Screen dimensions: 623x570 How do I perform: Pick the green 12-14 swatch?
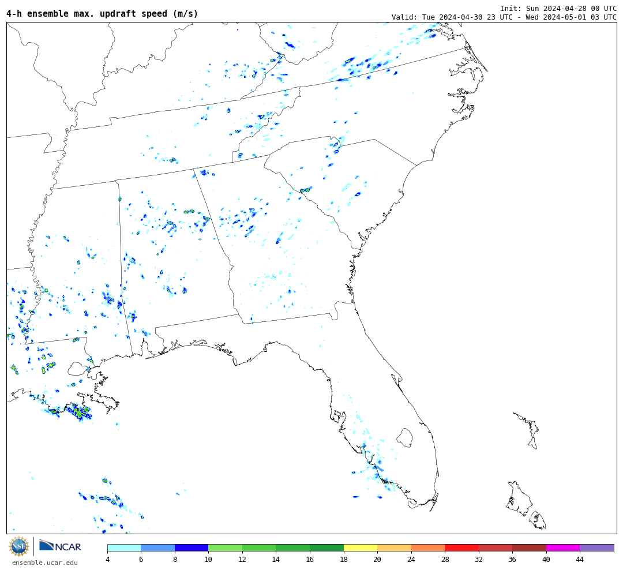click(x=259, y=547)
